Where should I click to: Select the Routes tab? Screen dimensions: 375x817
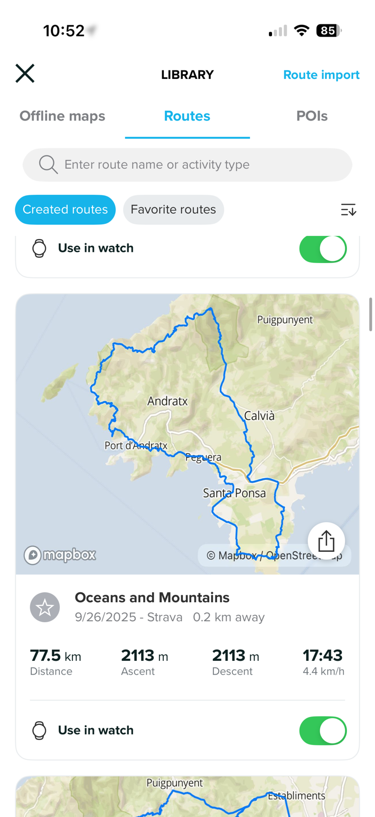(x=187, y=116)
